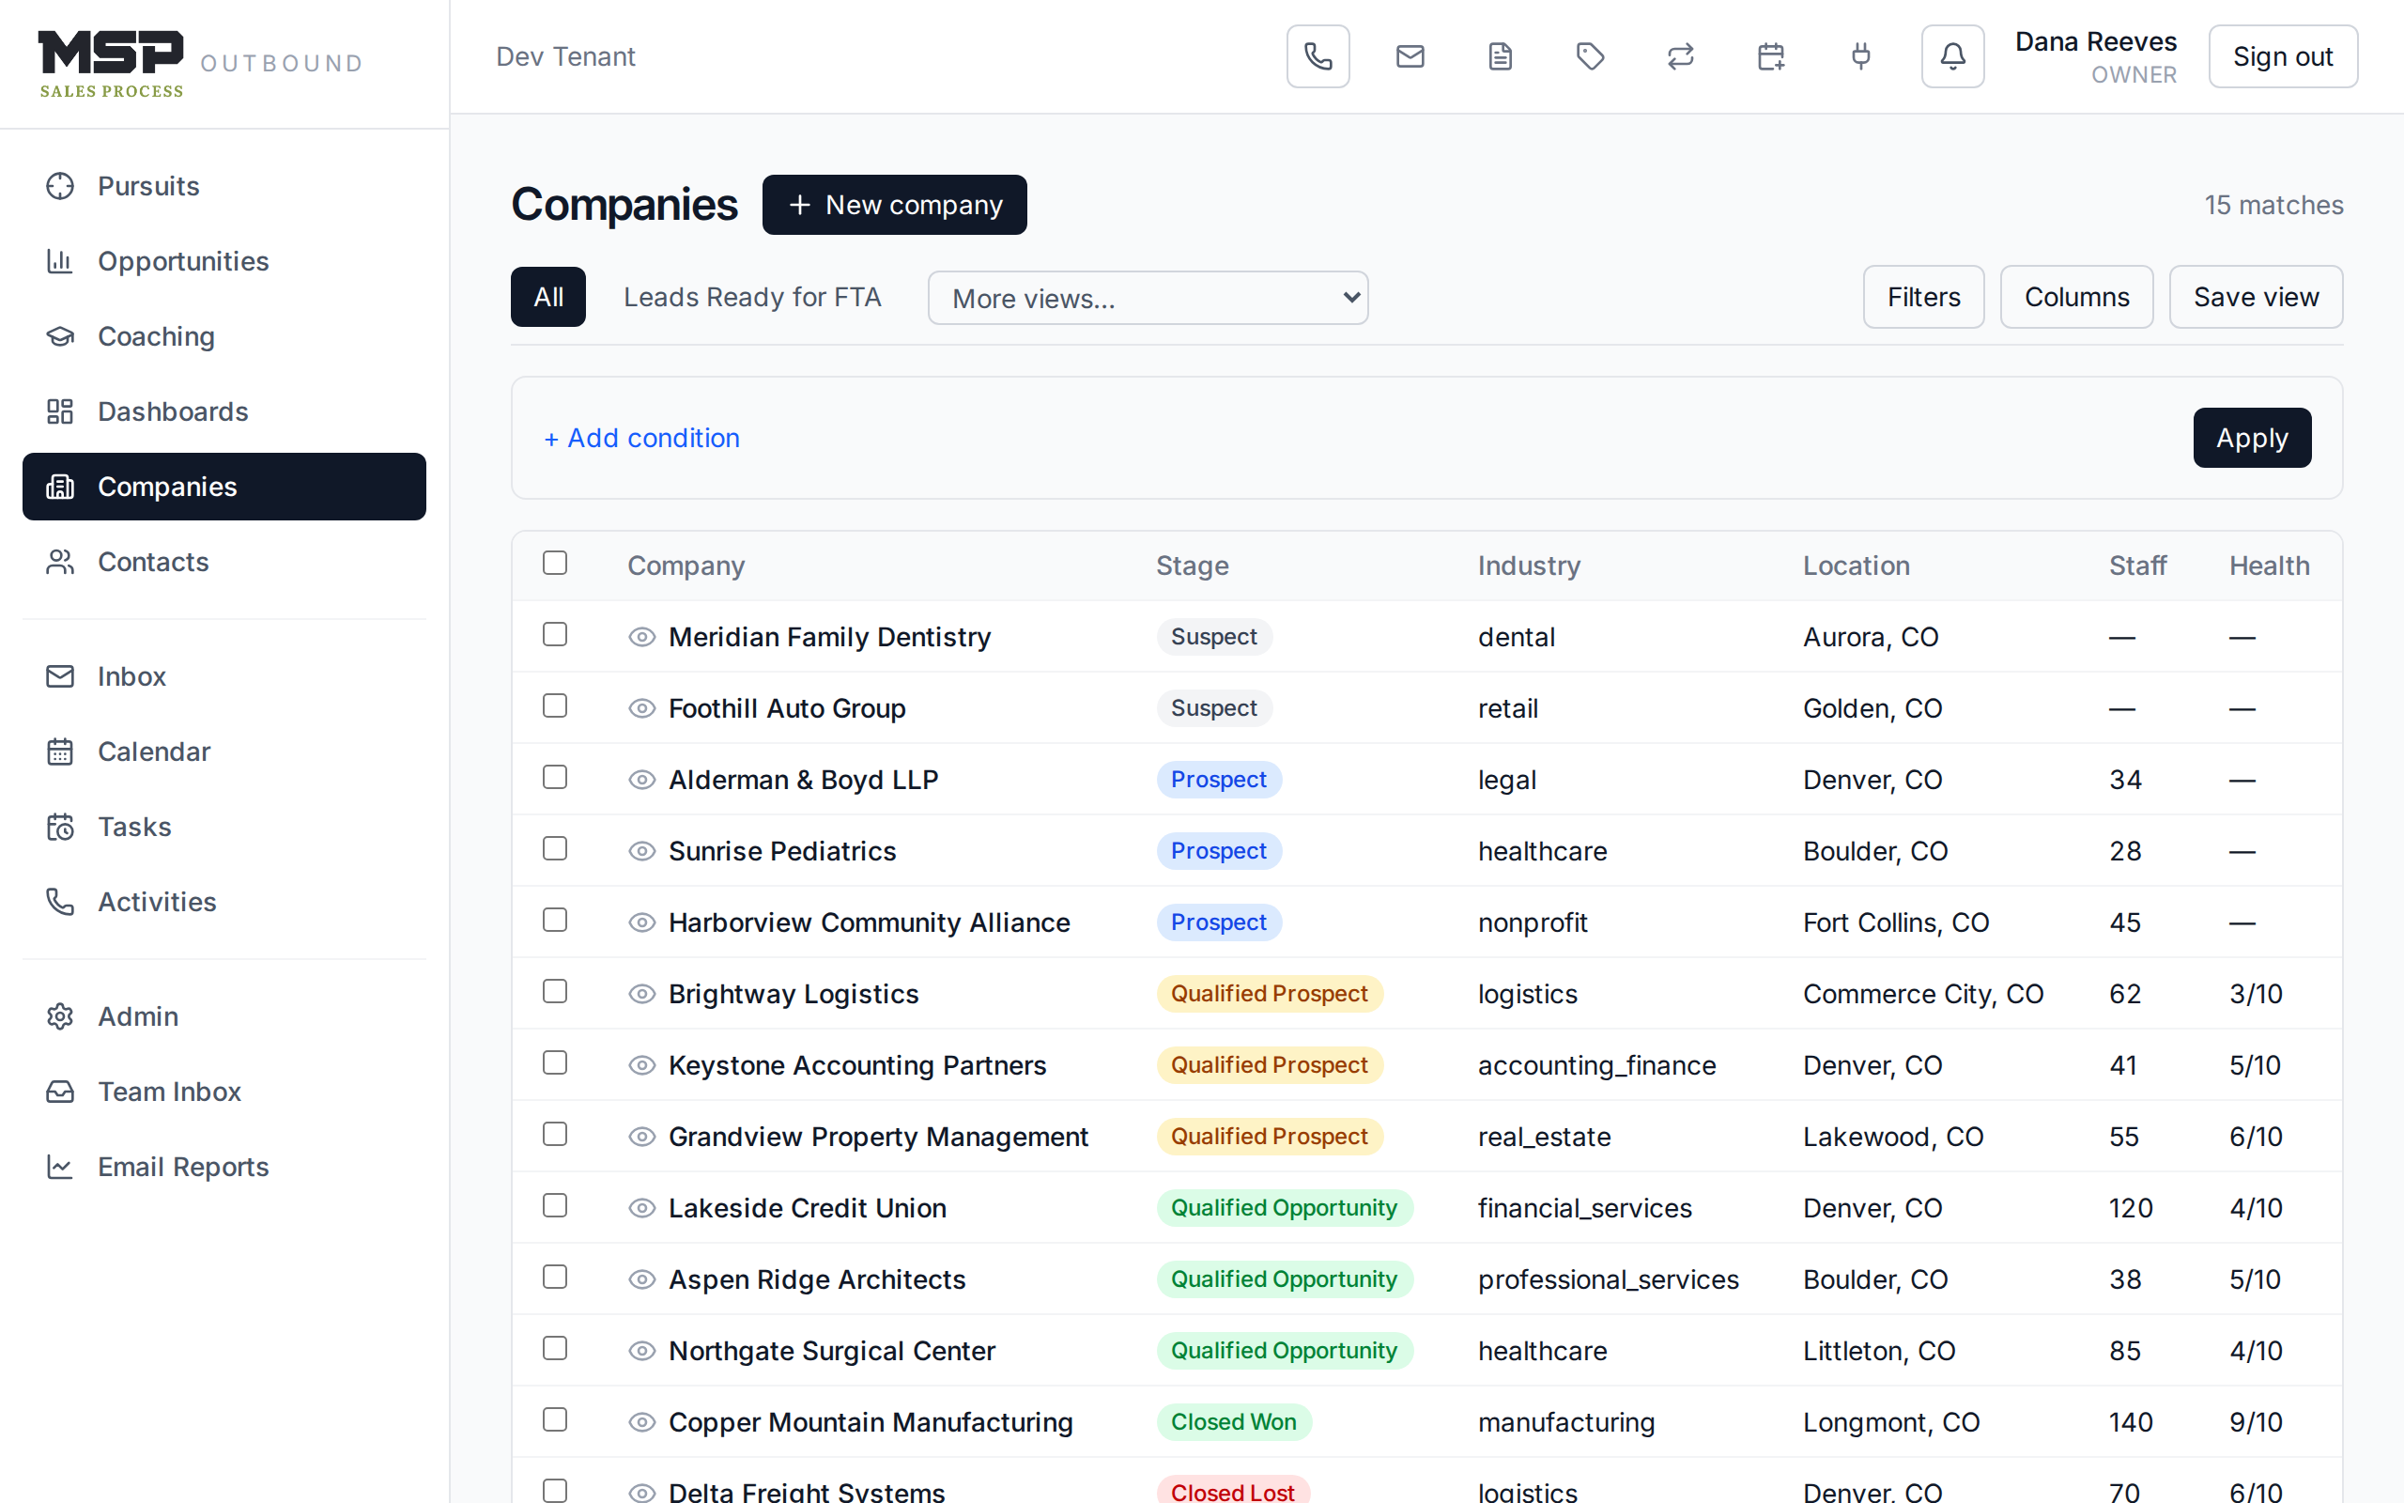The width and height of the screenshot is (2404, 1503).
Task: Click the Inbox envelope icon in sidebar
Action: (61, 677)
